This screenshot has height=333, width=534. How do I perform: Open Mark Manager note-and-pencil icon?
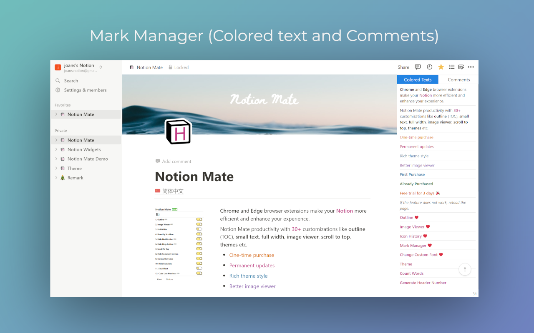[461, 67]
